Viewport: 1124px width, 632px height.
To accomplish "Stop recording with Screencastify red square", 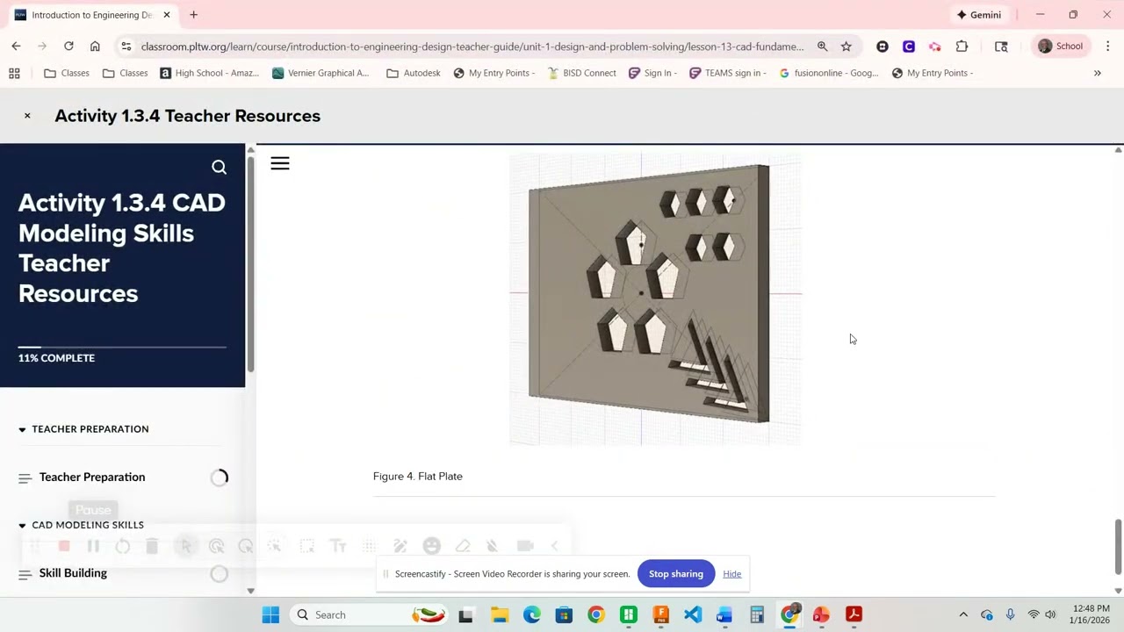I will click(64, 546).
